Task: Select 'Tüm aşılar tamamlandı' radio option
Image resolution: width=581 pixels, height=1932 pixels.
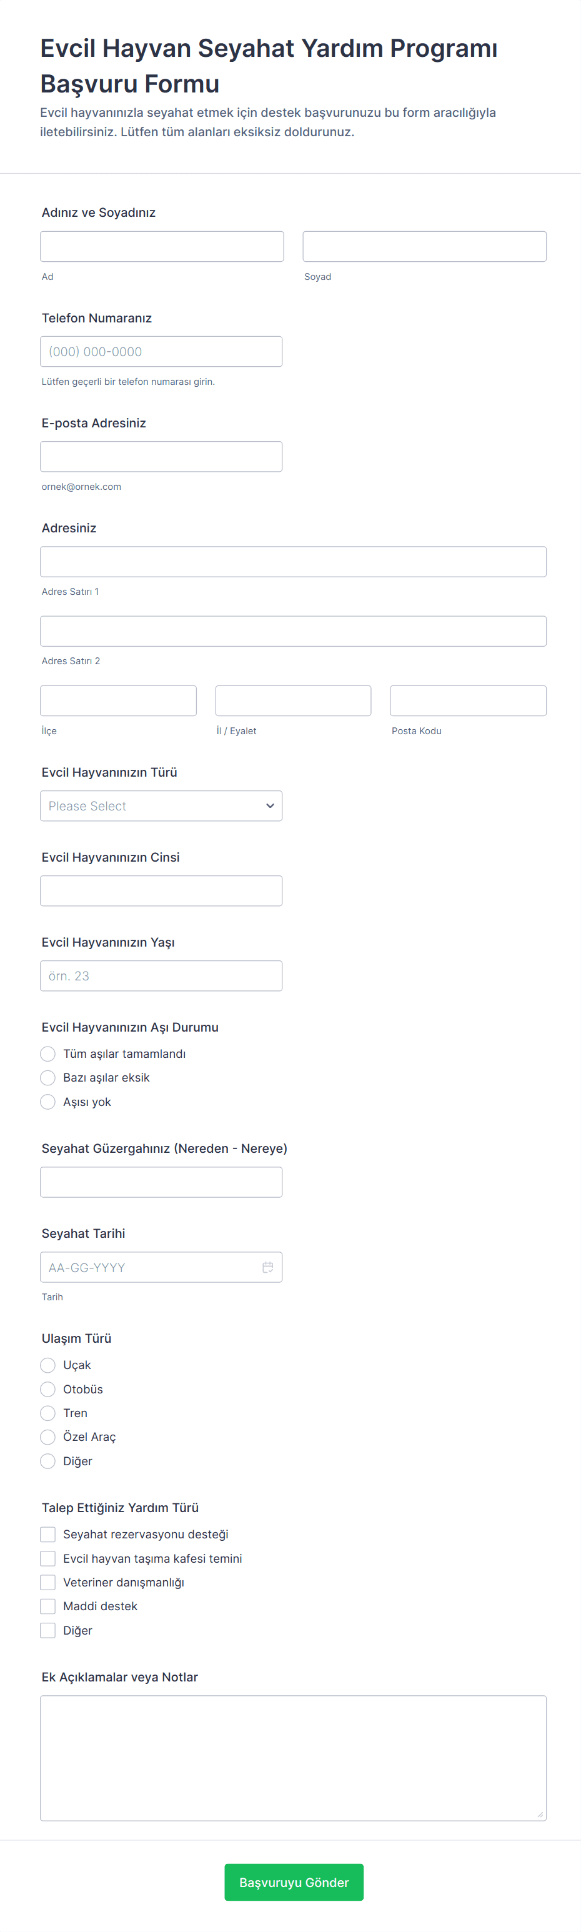Action: coord(48,1053)
